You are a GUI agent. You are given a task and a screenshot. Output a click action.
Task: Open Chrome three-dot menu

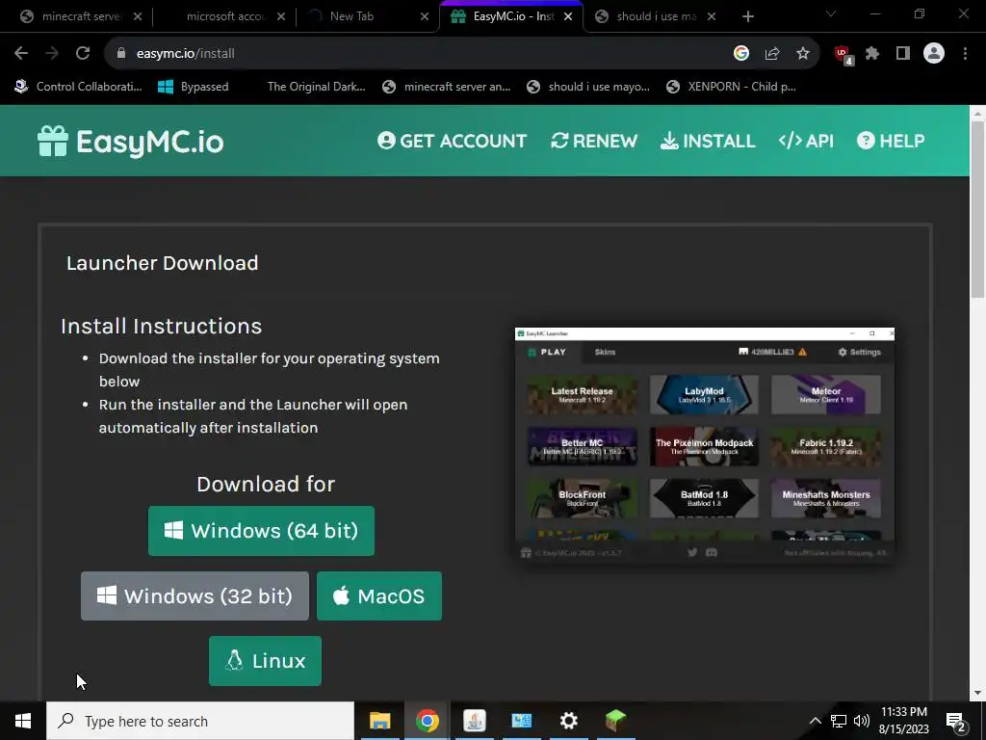coord(965,54)
